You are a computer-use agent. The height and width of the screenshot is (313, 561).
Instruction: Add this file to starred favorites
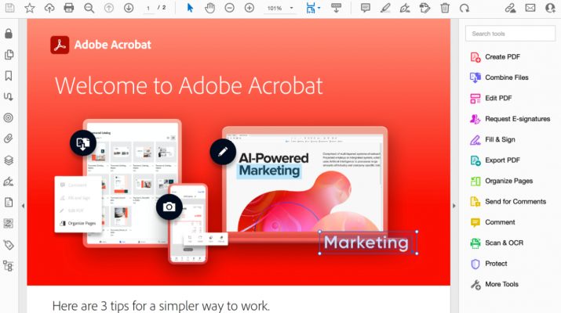tap(29, 8)
